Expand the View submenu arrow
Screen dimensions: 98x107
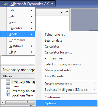(31, 22)
